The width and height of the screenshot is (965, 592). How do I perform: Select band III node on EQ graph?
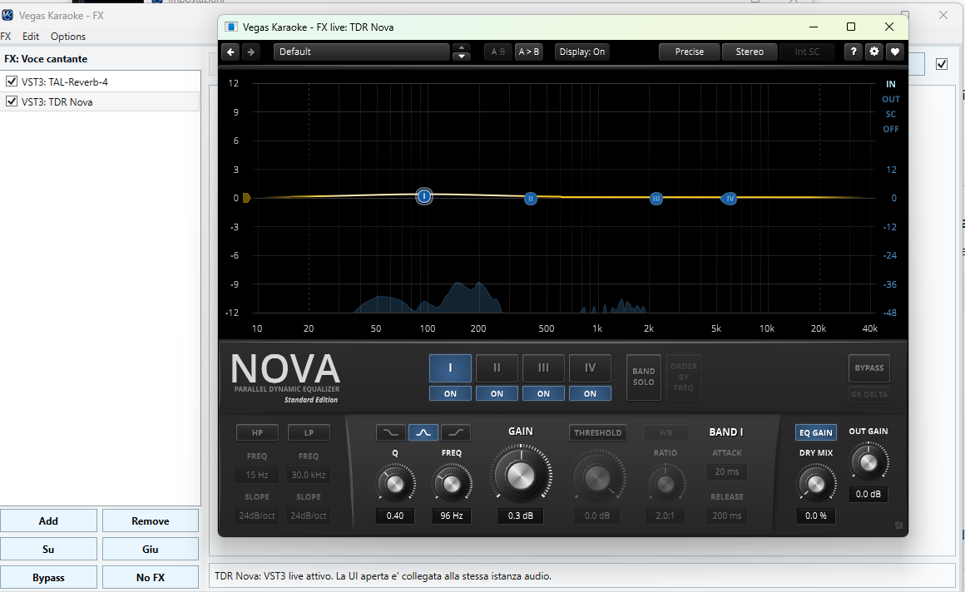656,198
